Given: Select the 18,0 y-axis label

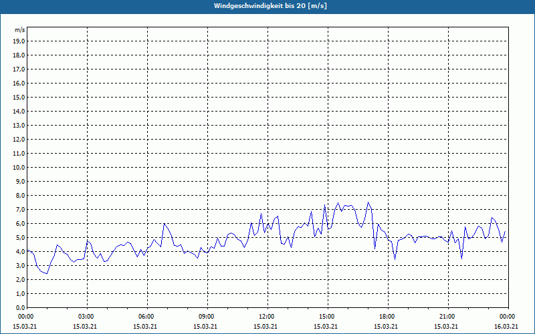Looking at the screenshot, I should [19, 55].
